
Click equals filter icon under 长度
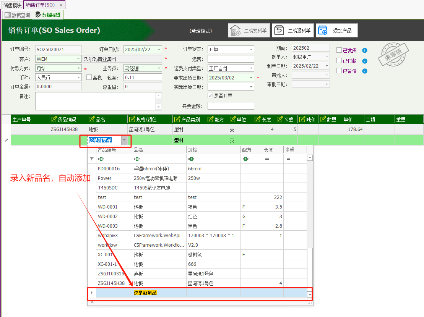[267, 159]
